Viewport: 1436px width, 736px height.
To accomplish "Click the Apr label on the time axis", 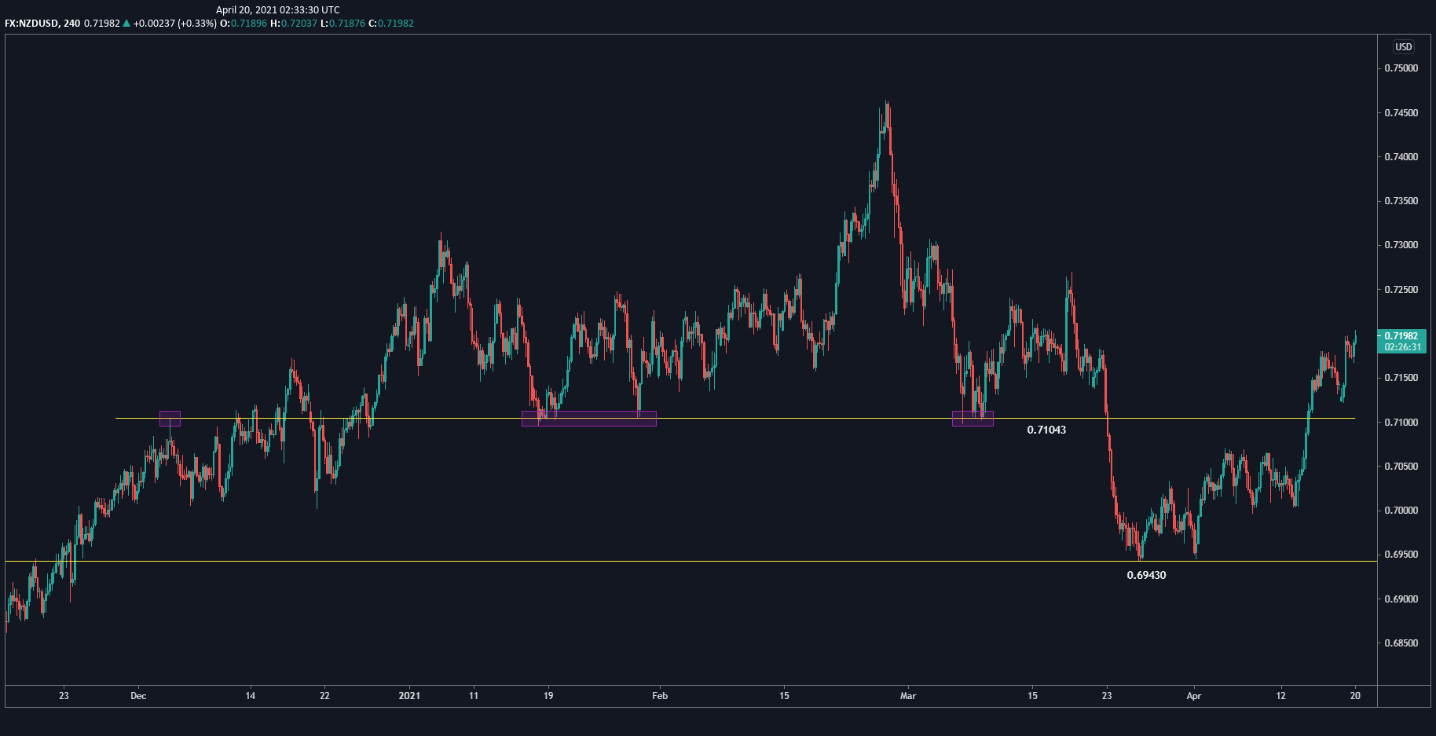I will pyautogui.click(x=1193, y=696).
